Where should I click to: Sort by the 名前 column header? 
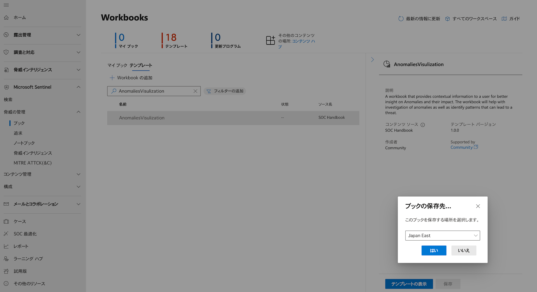coord(123,104)
